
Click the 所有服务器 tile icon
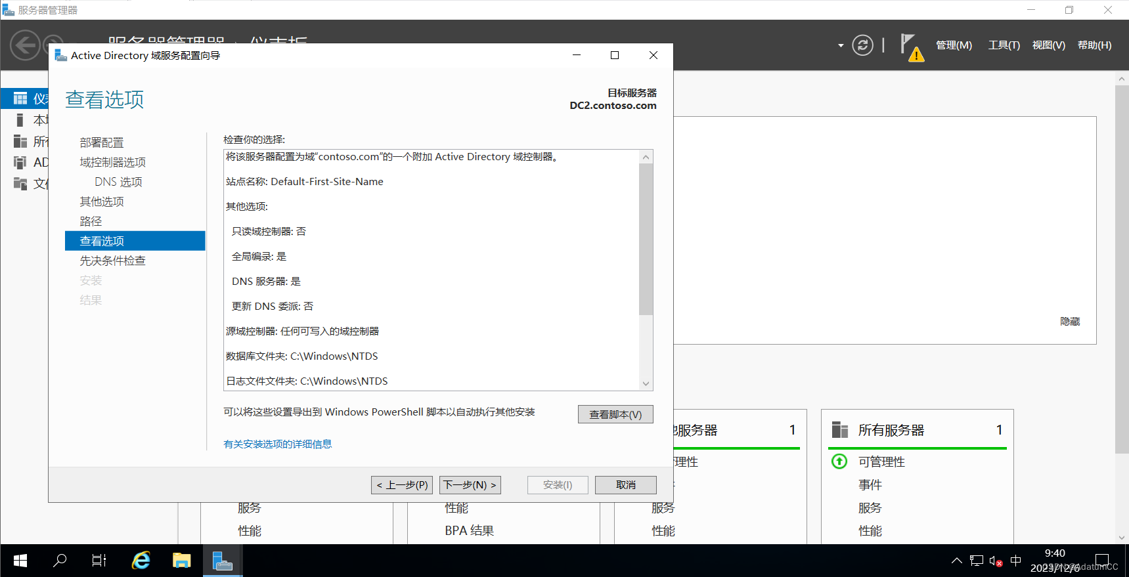point(840,430)
